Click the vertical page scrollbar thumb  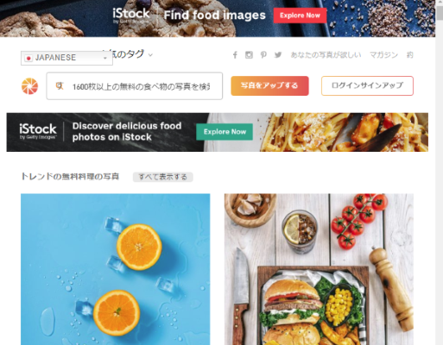click(440, 13)
